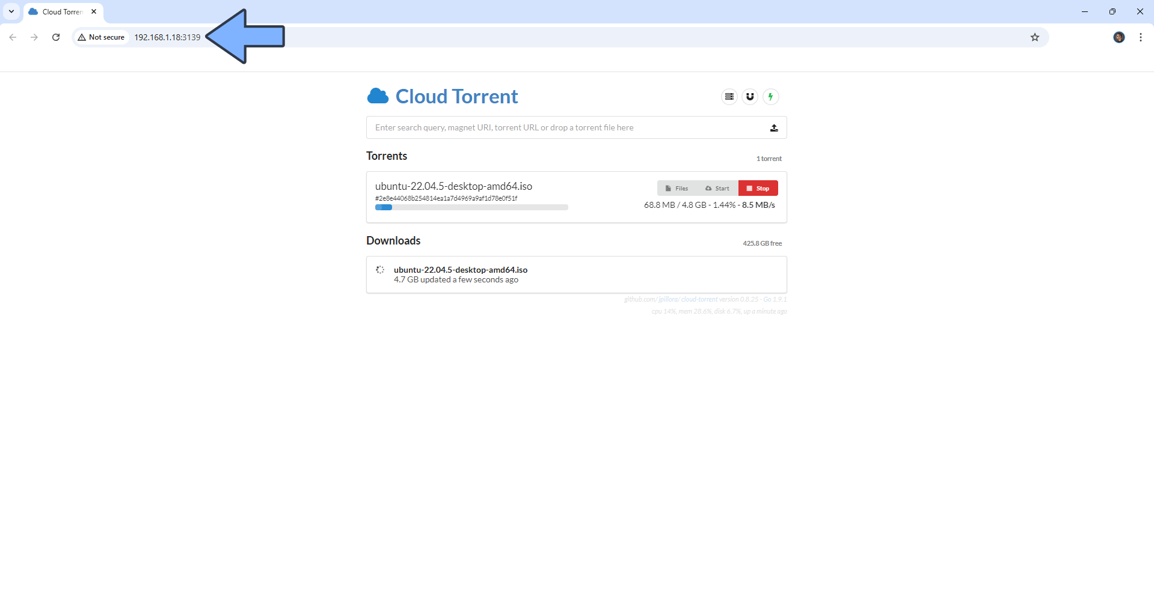This screenshot has width=1154, height=614.
Task: Expand the tab search dropdown arrow
Action: coord(11,11)
